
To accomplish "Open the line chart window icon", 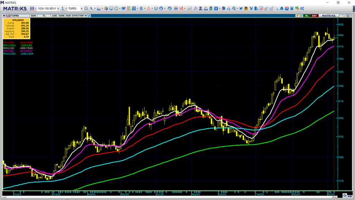I will (x=189, y=8).
